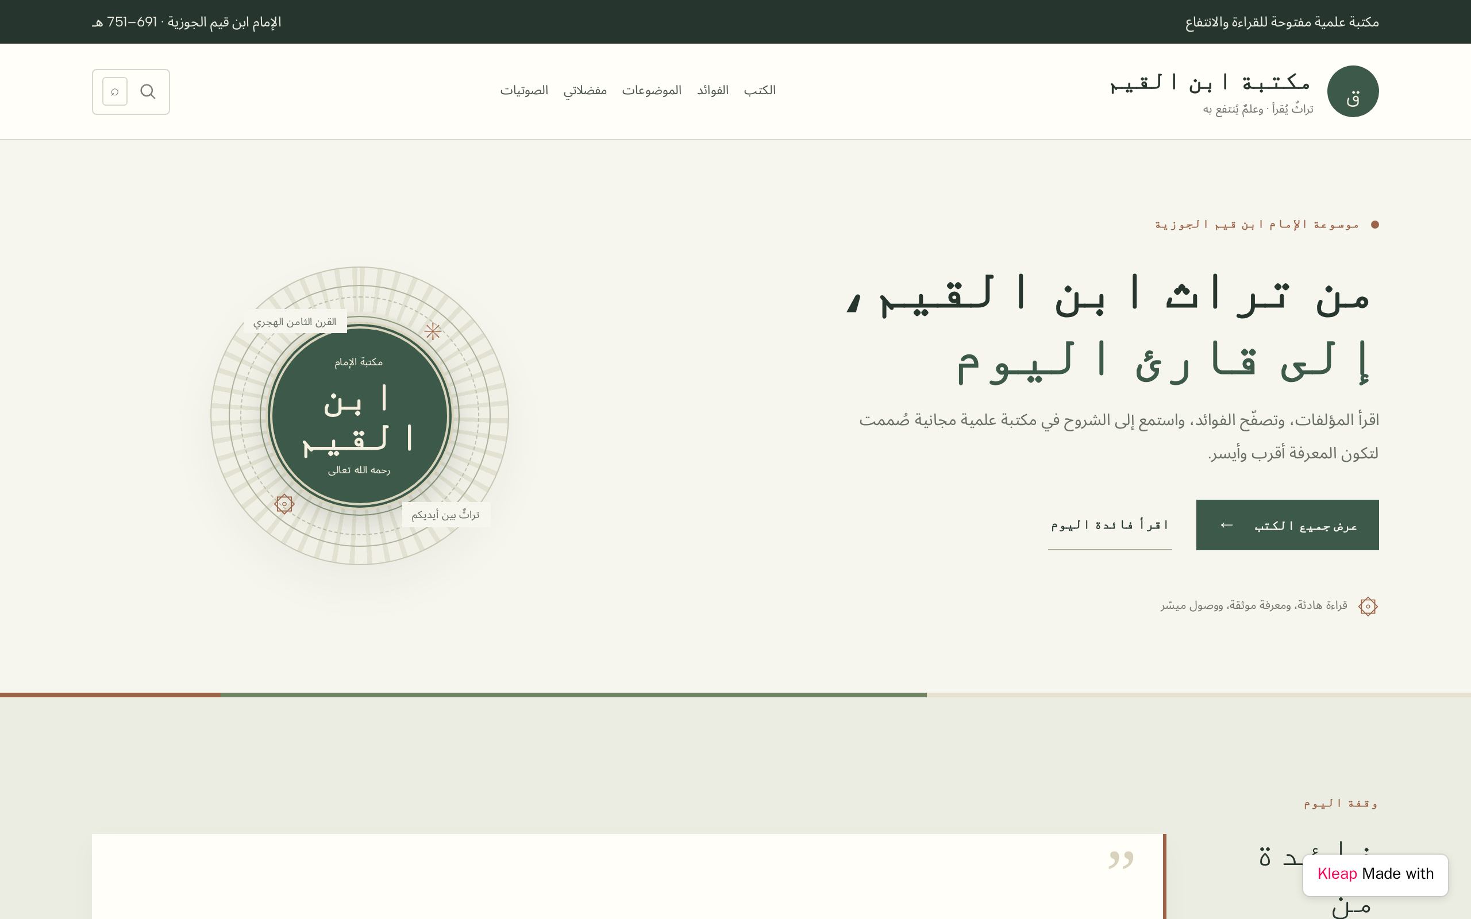This screenshot has width=1471, height=919.
Task: Open the الكتب menu item
Action: pyautogui.click(x=760, y=91)
